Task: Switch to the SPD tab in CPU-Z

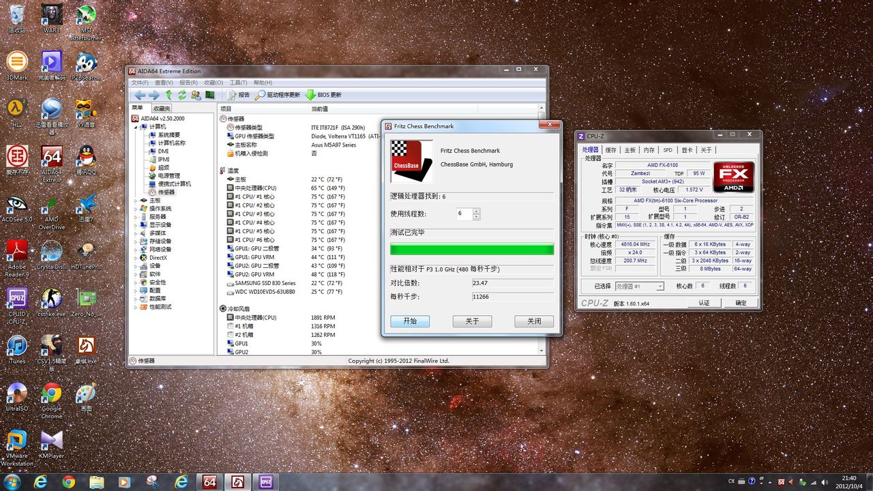Action: click(x=668, y=150)
